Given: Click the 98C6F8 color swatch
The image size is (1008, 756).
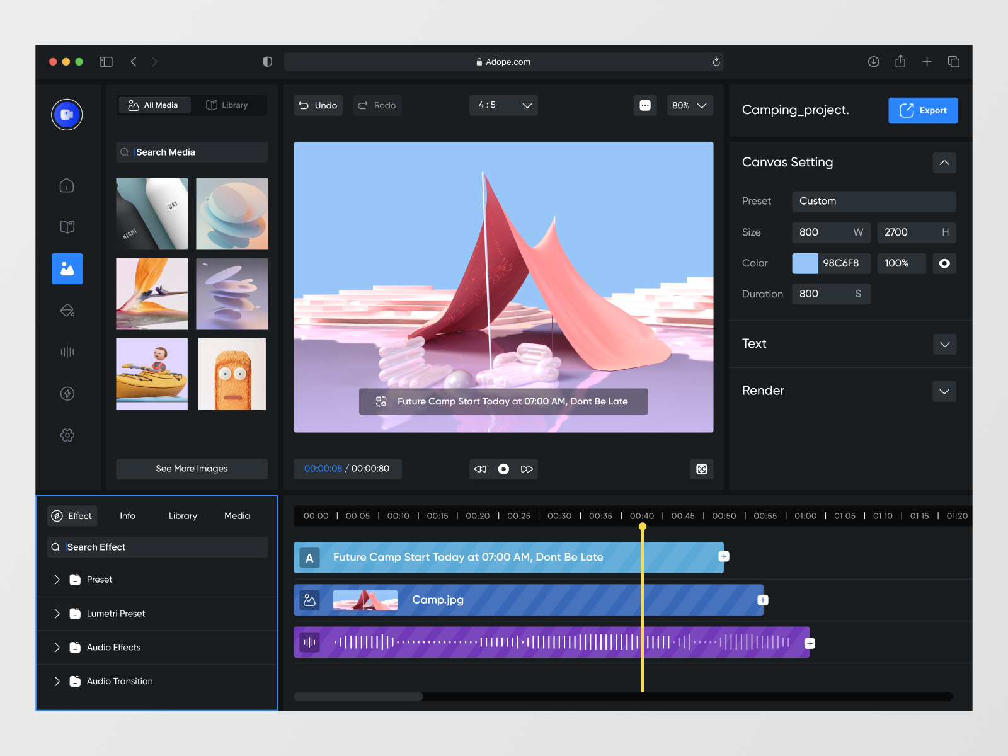Looking at the screenshot, I should (x=805, y=263).
